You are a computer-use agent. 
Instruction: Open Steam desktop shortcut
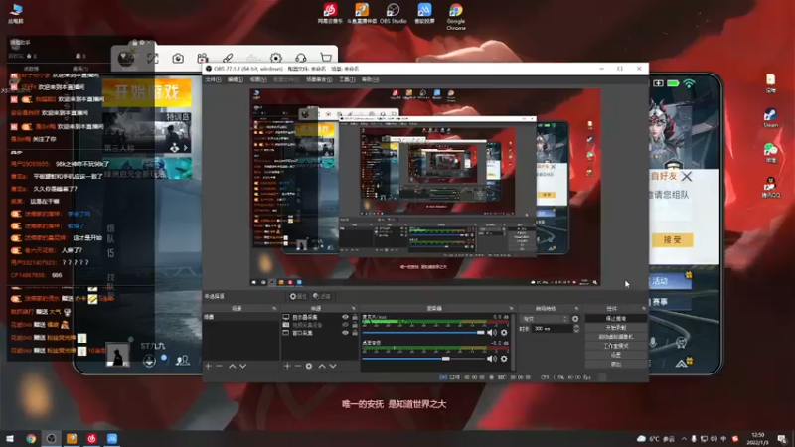(771, 117)
